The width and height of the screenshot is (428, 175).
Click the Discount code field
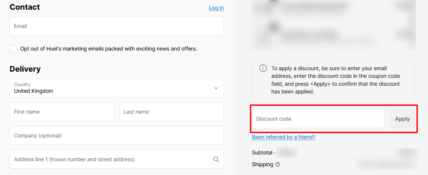click(318, 119)
